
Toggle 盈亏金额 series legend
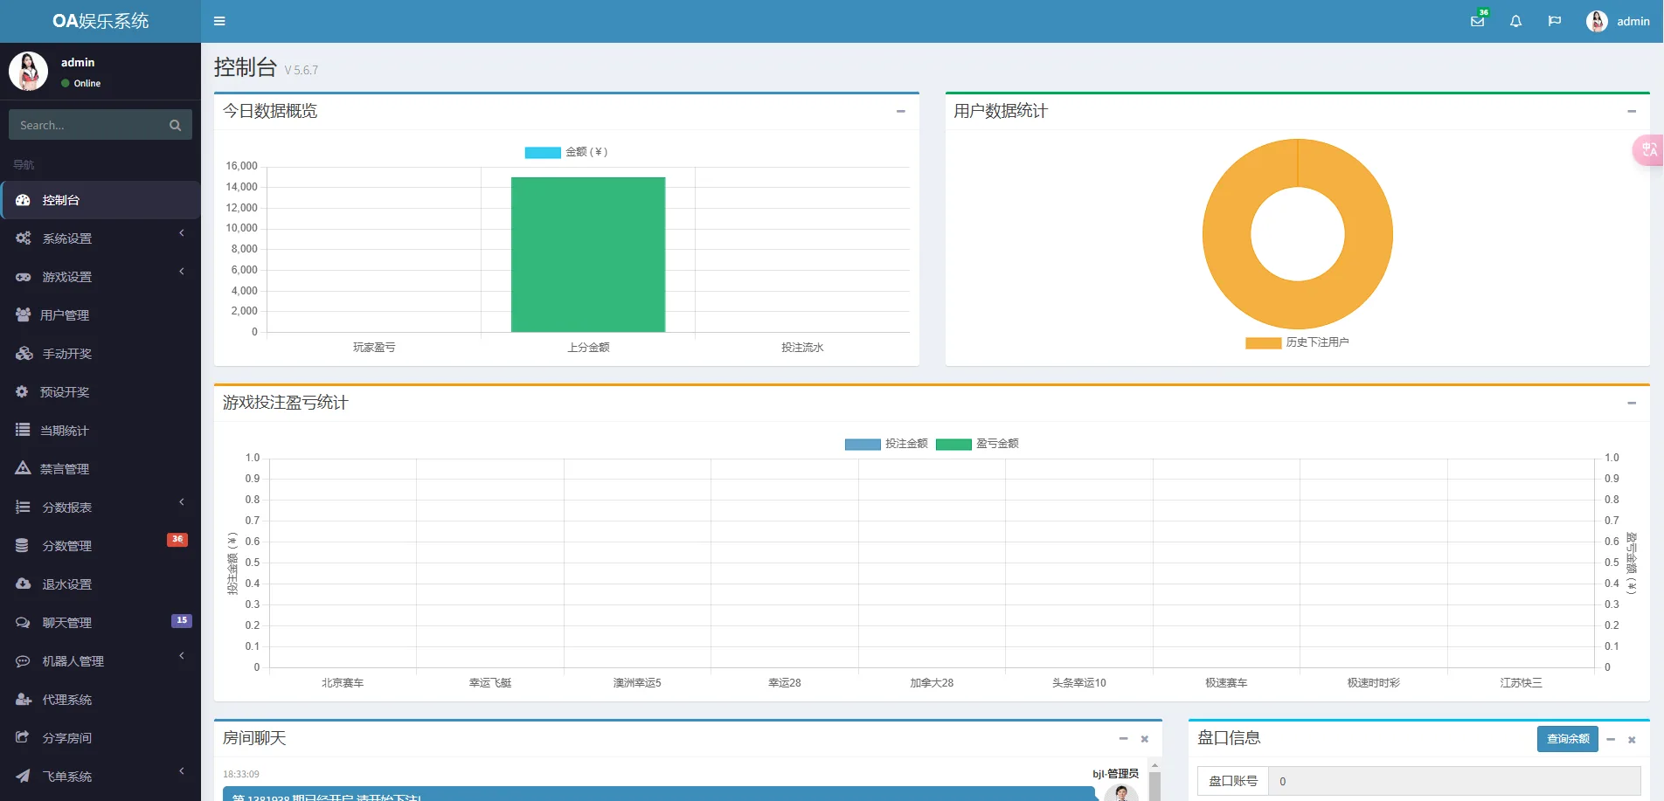click(953, 444)
